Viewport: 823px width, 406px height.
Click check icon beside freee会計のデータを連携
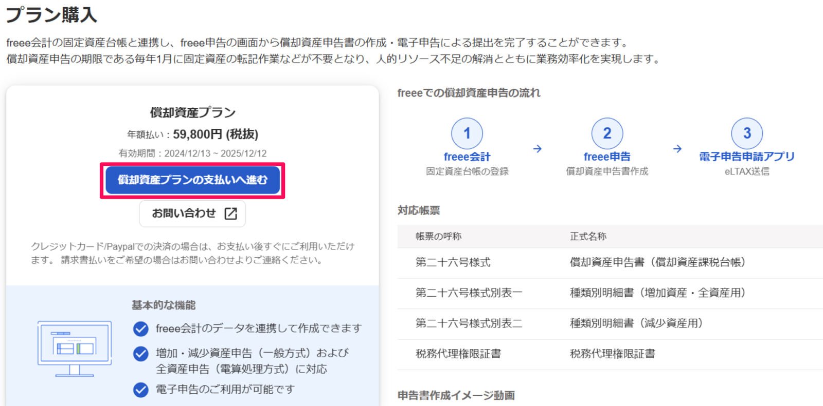pos(141,328)
